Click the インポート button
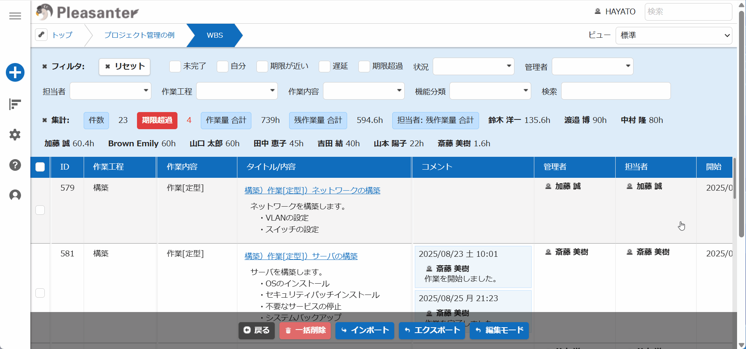The image size is (746, 349). (365, 330)
